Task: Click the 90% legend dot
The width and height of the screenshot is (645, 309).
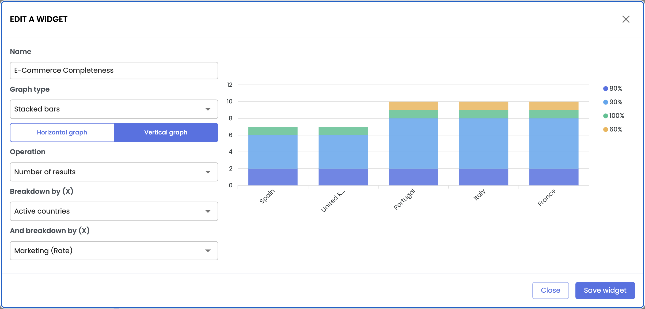Action: (x=605, y=102)
